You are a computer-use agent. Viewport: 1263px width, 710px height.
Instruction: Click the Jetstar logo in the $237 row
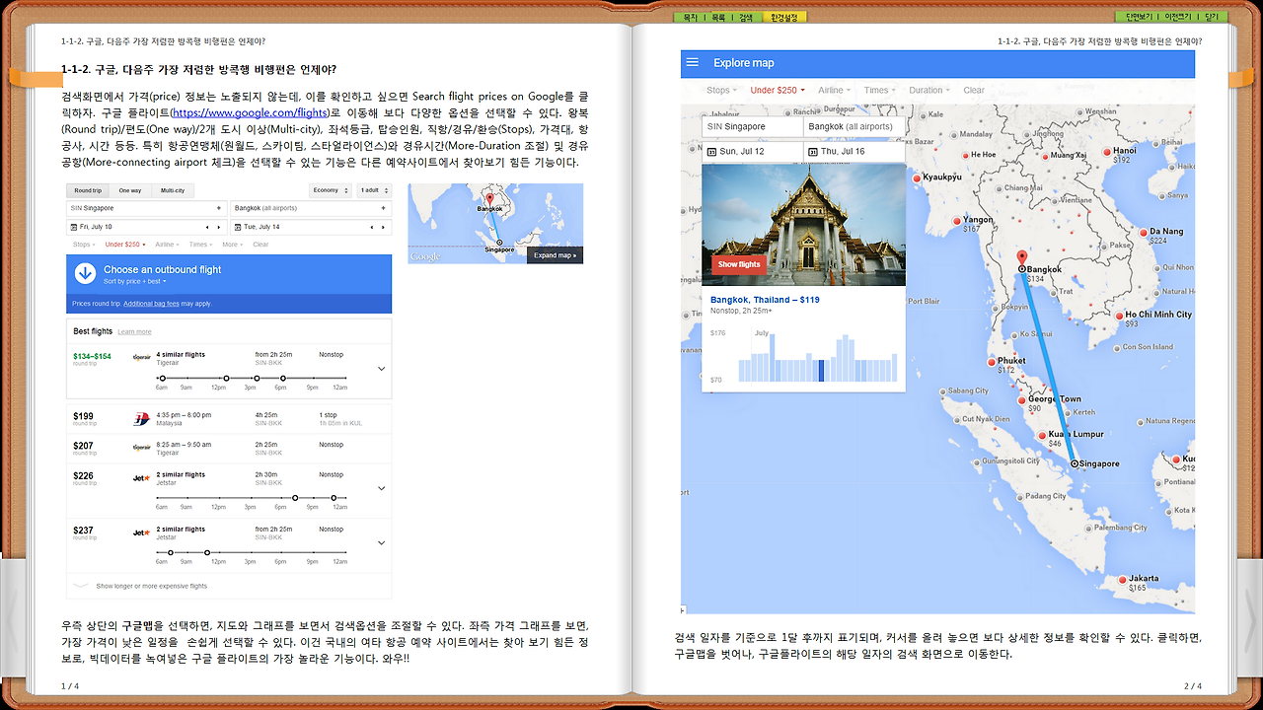[141, 533]
